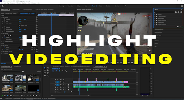Go to the Home screen icon
The height and width of the screenshot is (100, 184).
(3, 6)
